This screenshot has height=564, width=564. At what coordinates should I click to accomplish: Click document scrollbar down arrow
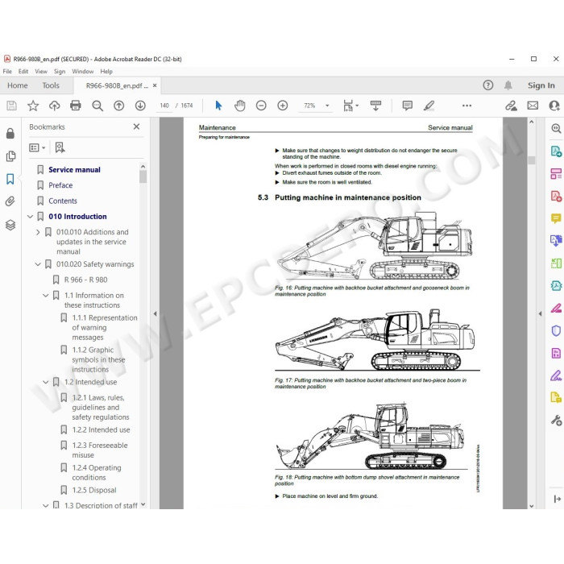tap(532, 506)
